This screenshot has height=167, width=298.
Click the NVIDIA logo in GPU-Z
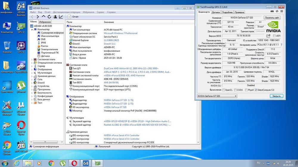tap(273, 27)
